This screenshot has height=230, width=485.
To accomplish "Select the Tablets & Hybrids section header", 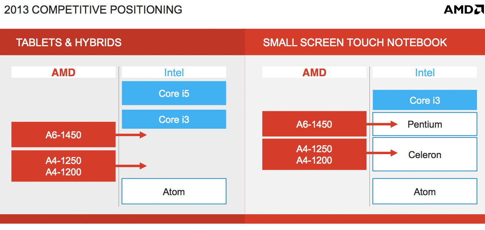I will pyautogui.click(x=69, y=43).
